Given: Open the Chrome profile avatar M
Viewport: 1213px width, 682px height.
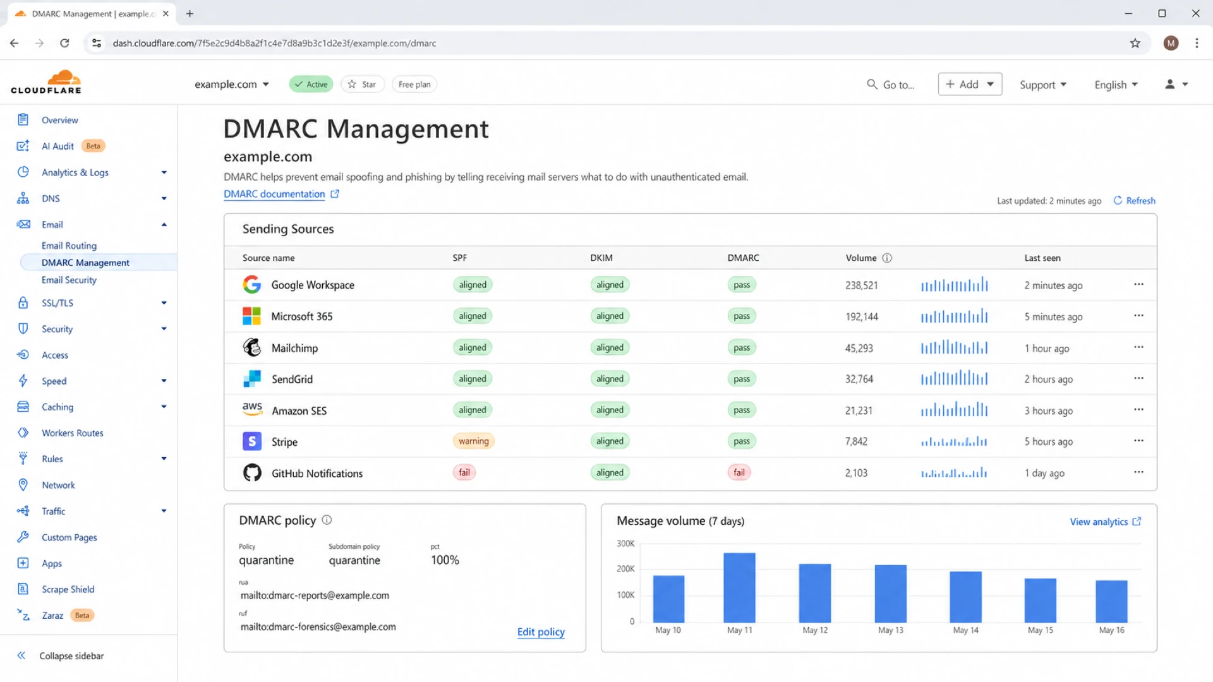Looking at the screenshot, I should [1171, 43].
